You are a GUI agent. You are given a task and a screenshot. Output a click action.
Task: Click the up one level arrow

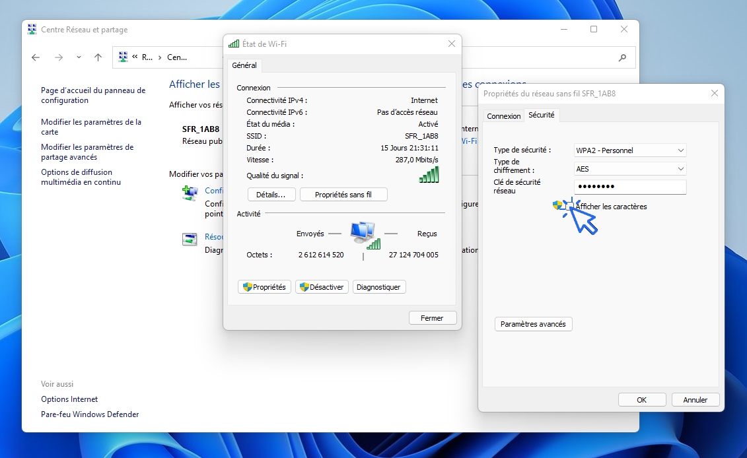tap(98, 57)
